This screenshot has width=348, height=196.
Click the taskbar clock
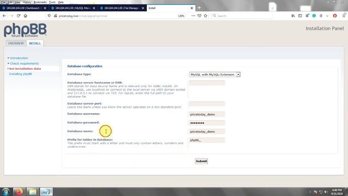click(337, 192)
